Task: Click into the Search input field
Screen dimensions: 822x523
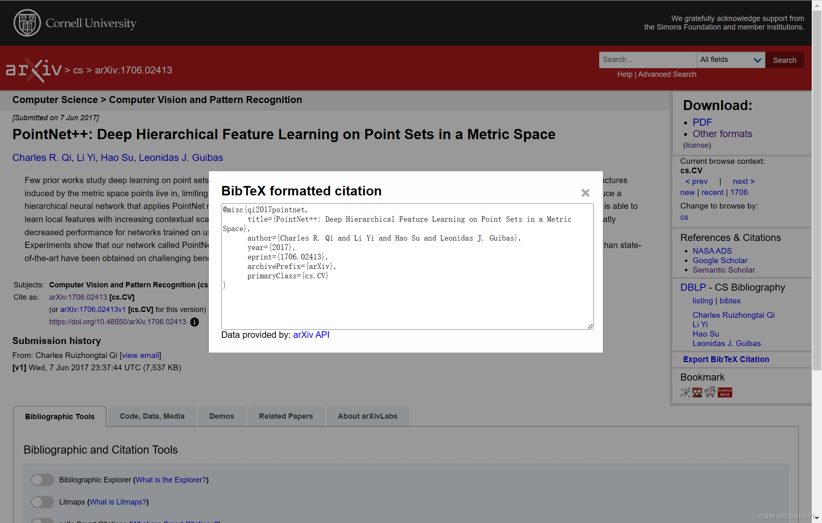Action: click(647, 60)
